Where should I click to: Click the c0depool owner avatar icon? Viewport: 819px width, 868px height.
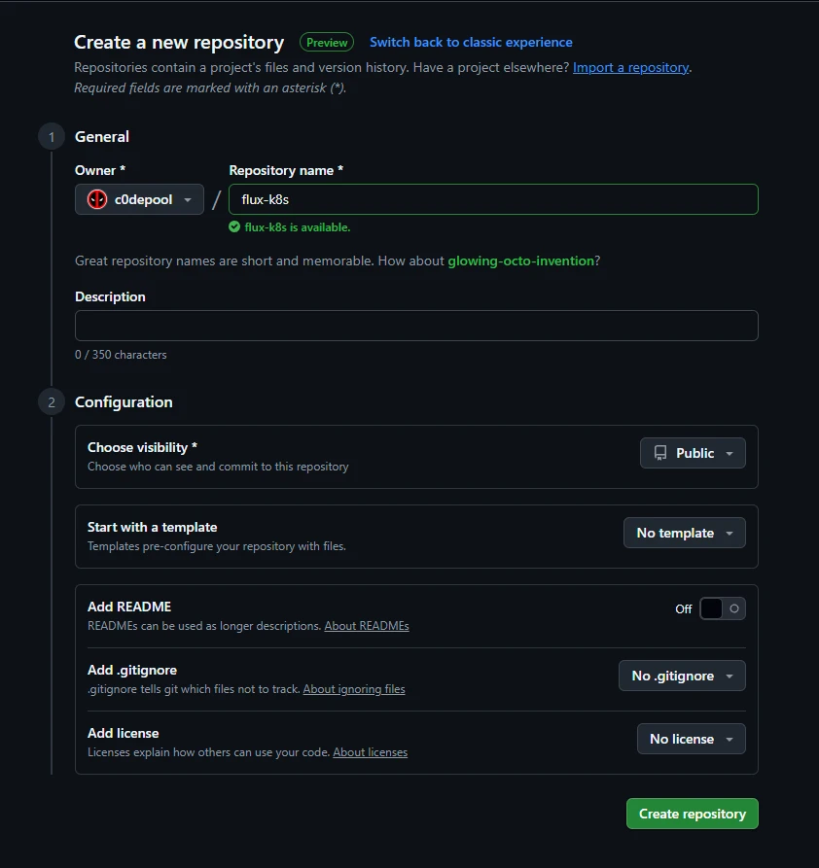[97, 199]
